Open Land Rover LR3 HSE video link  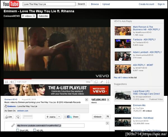[146, 93]
